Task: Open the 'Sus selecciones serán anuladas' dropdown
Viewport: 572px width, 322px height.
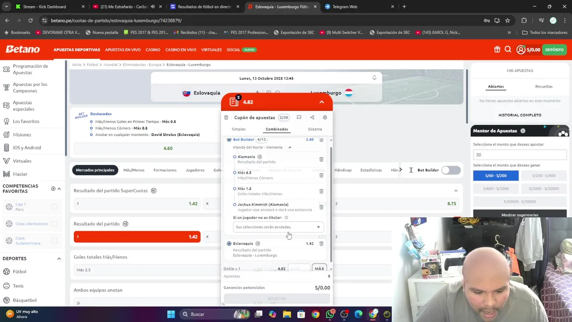Action: click(x=278, y=227)
